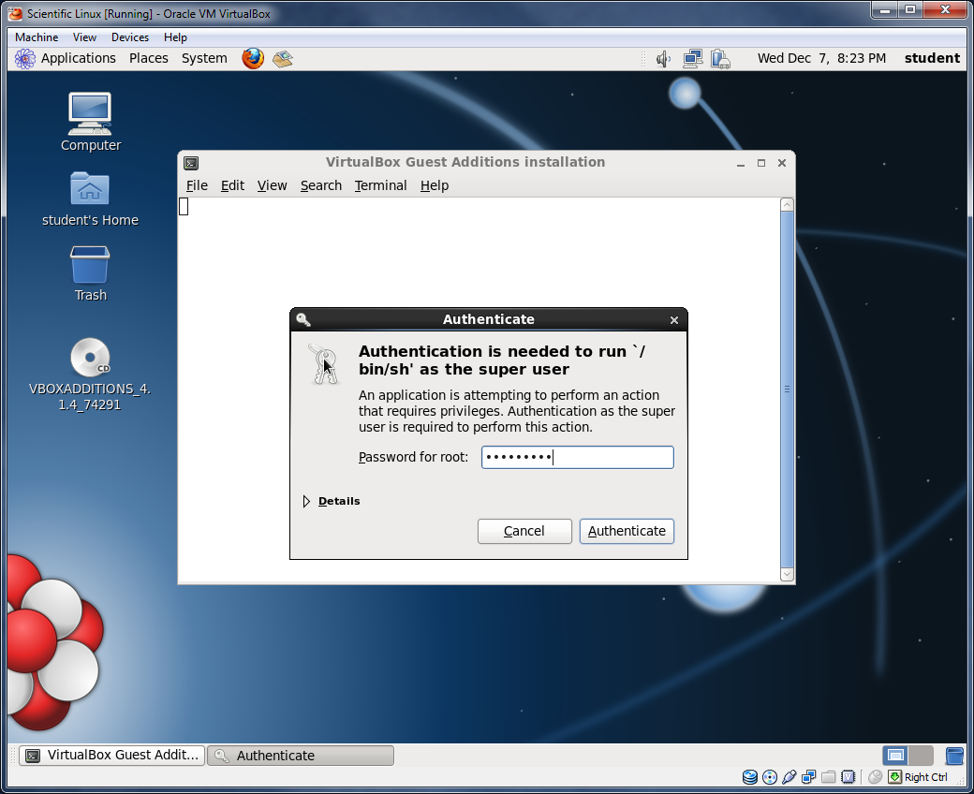Click the student user menu

(932, 58)
